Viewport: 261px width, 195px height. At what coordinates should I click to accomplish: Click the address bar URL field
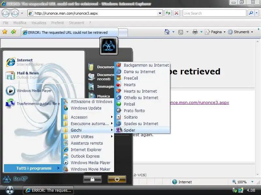click(x=95, y=13)
